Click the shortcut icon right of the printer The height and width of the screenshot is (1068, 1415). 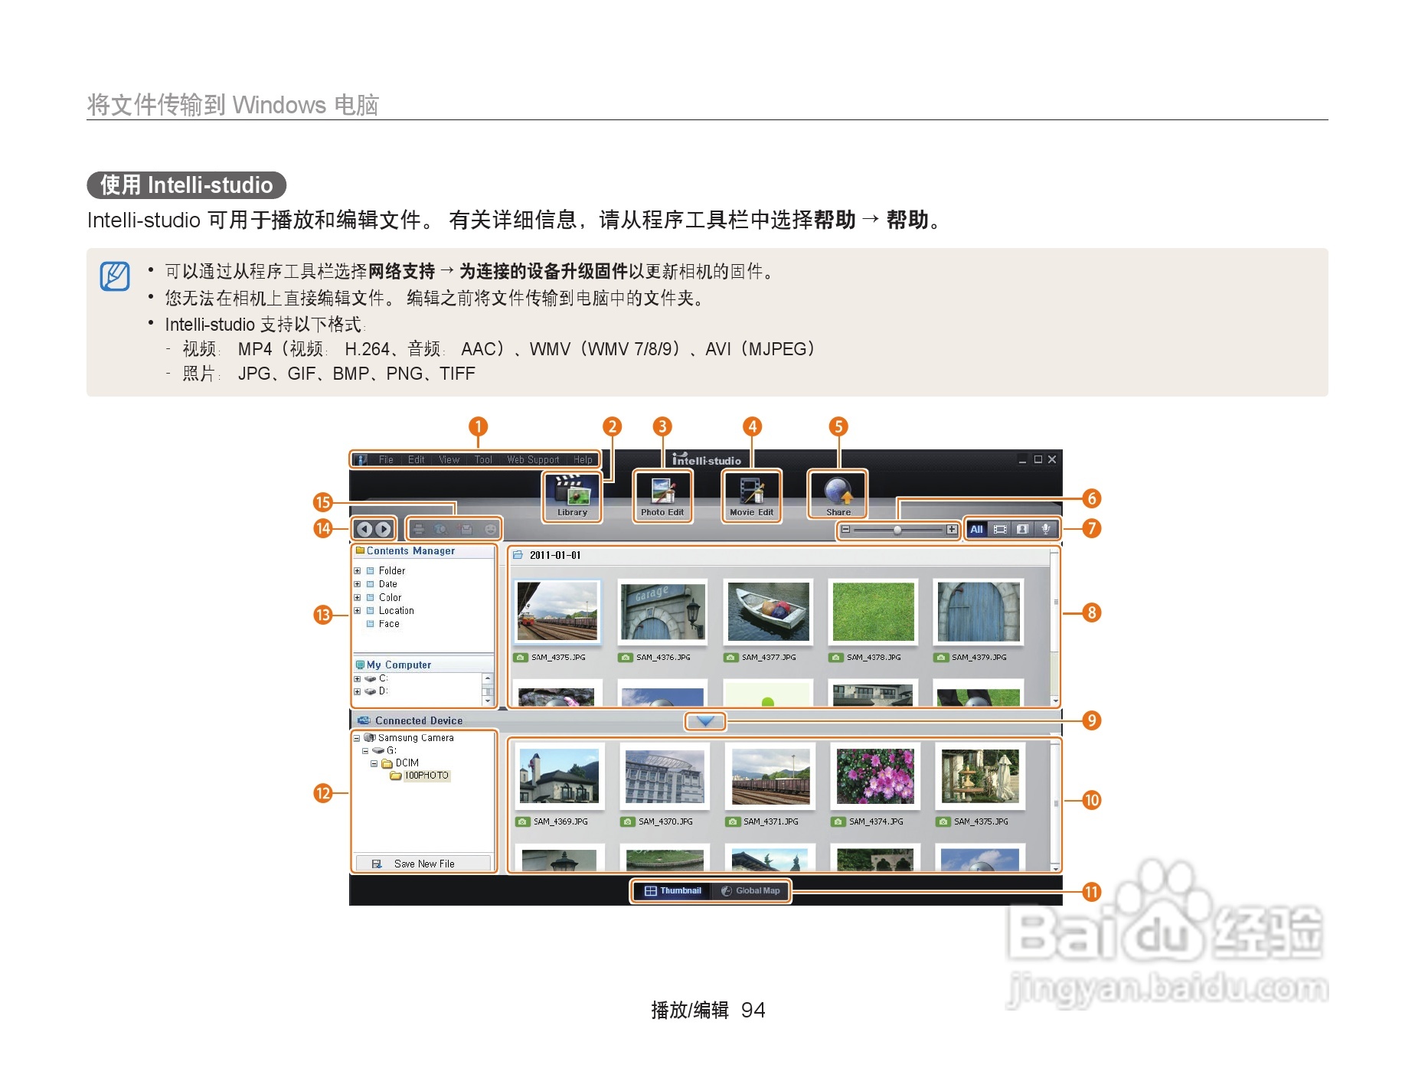point(441,529)
